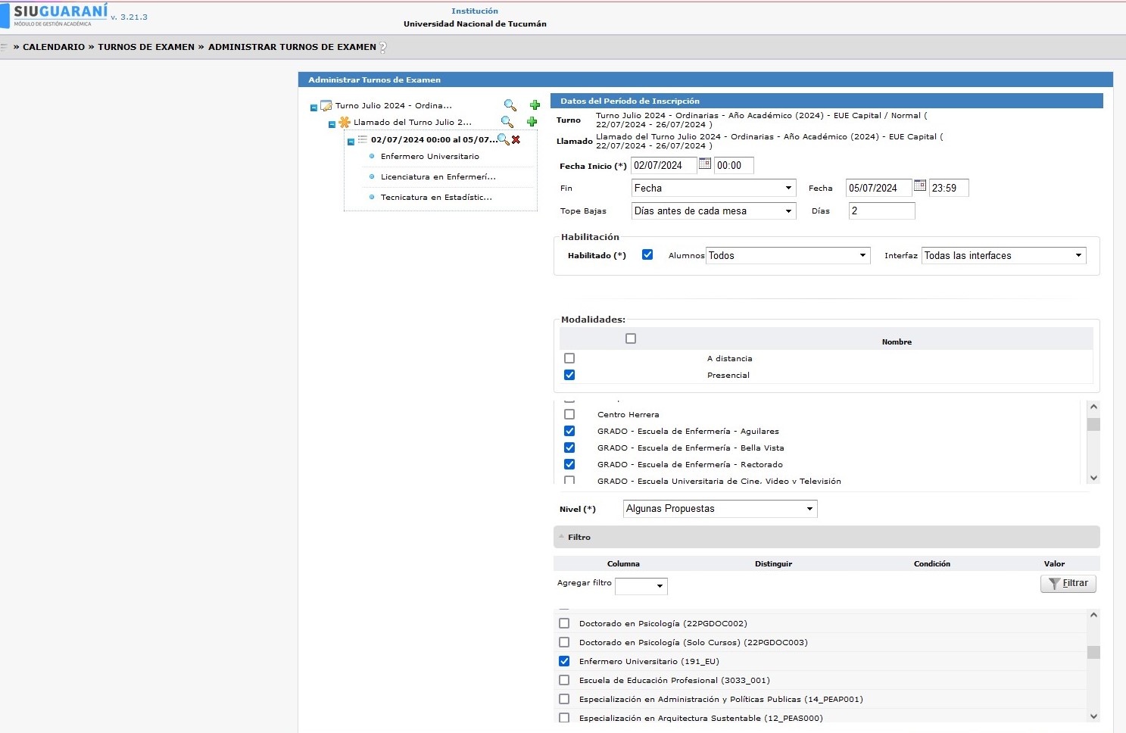Open the Interfaz dropdown
This screenshot has width=1126, height=733.
1003,256
